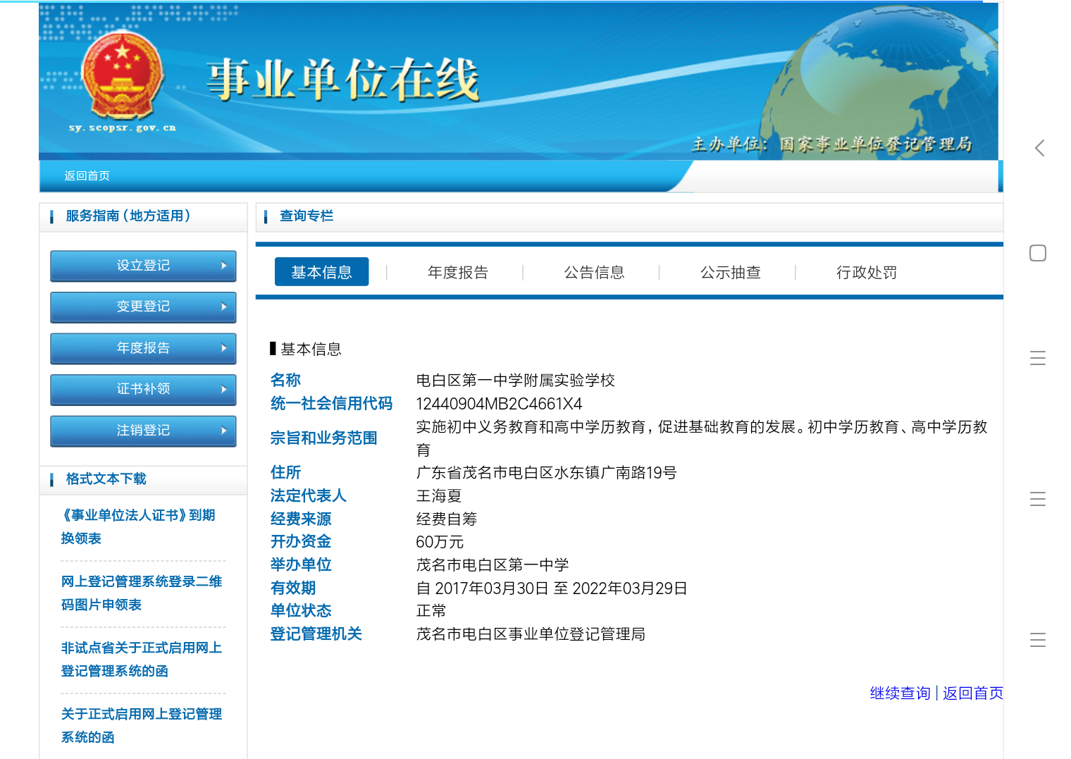Expand the 年度报告 sidebar button

(x=143, y=348)
